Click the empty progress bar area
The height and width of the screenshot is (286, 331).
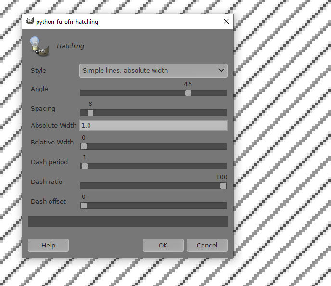click(x=127, y=221)
